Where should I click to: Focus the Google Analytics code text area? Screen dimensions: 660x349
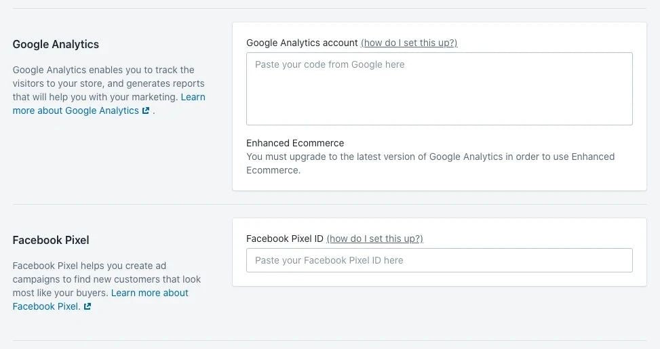439,89
